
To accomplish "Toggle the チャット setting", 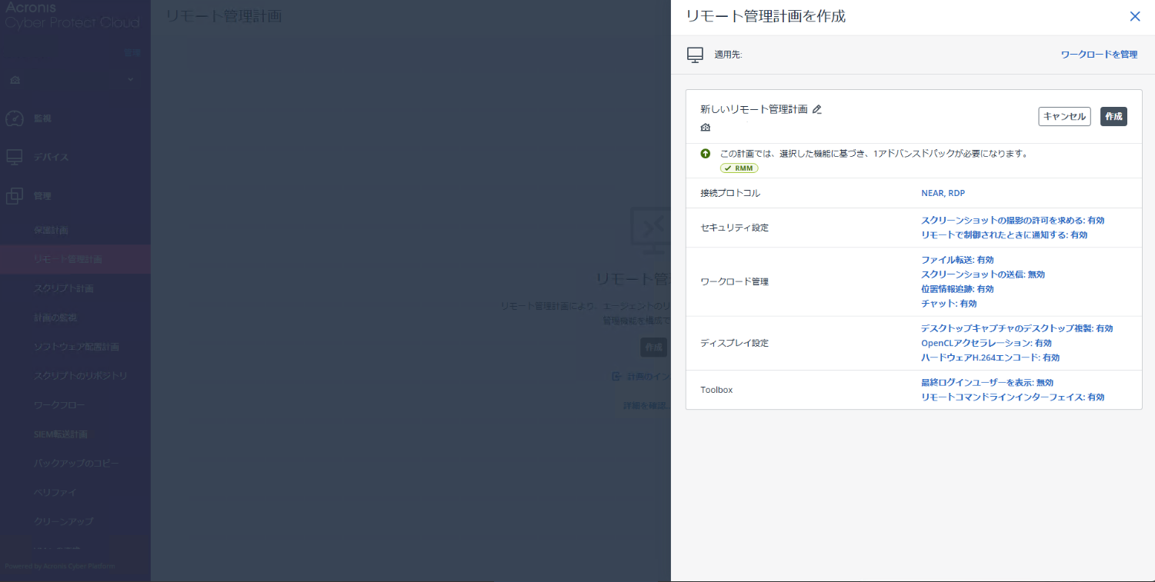I will point(949,304).
